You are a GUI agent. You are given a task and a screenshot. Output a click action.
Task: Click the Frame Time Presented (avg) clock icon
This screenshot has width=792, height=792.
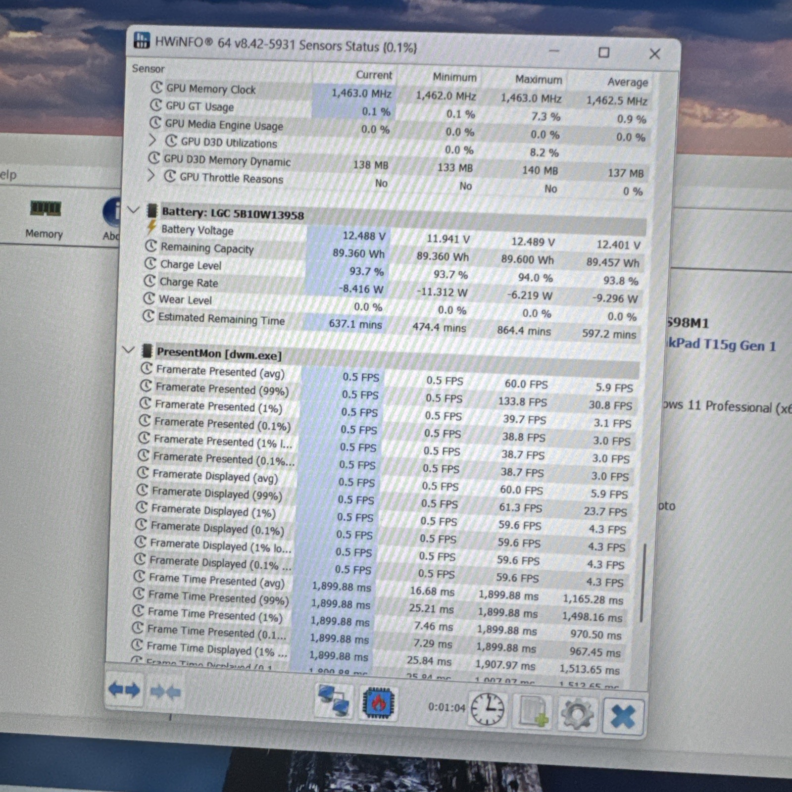tap(139, 577)
